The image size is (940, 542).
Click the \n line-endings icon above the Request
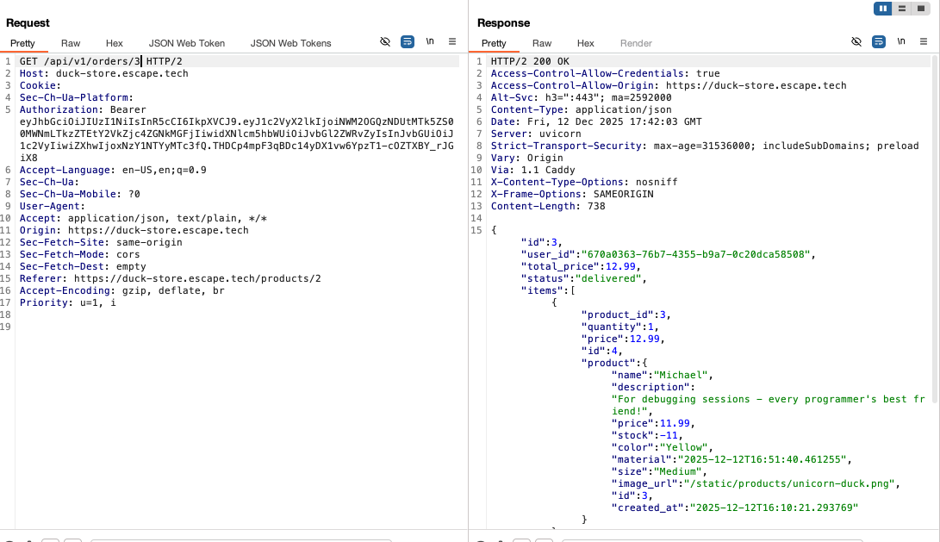click(430, 40)
